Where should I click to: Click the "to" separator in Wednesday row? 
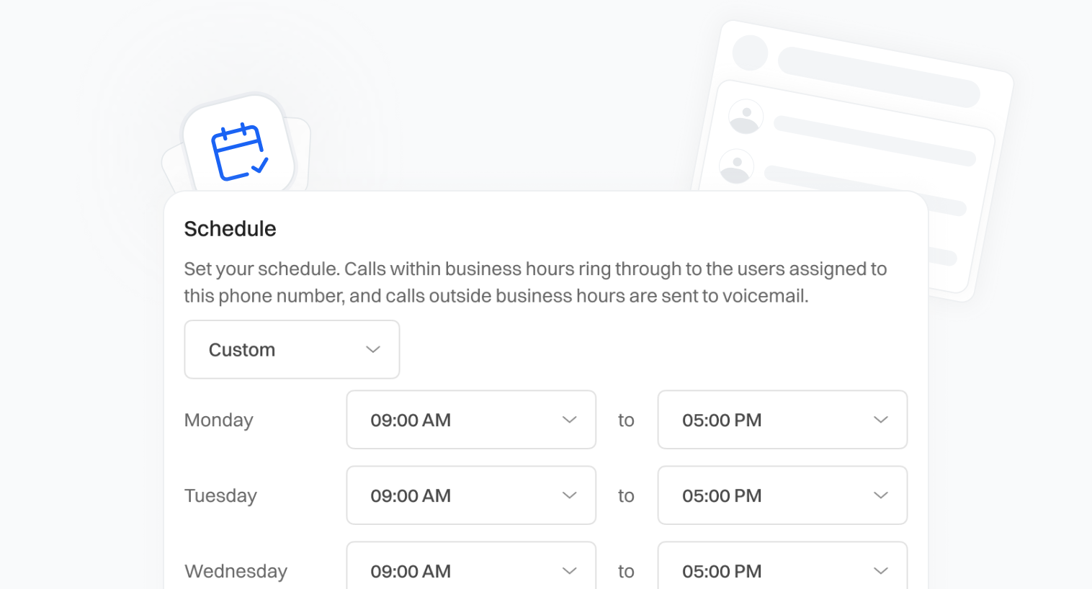[626, 572]
